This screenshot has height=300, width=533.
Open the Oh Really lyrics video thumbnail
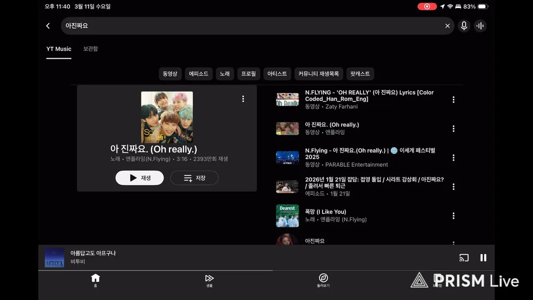coord(287,100)
